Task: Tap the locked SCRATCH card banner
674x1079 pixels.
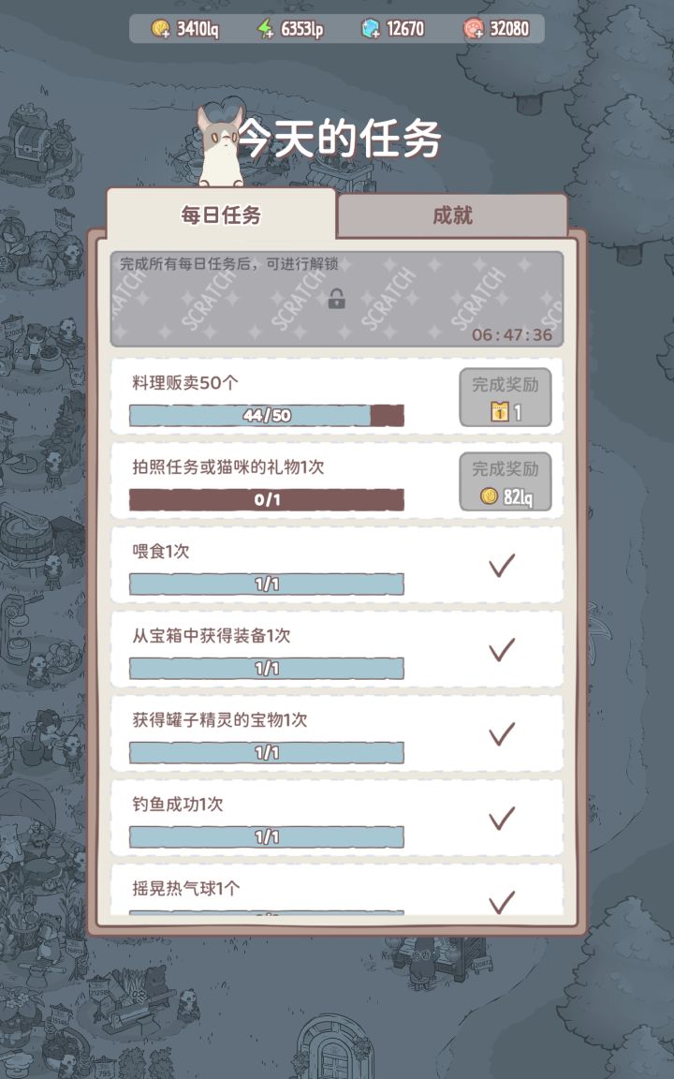Action: (337, 299)
